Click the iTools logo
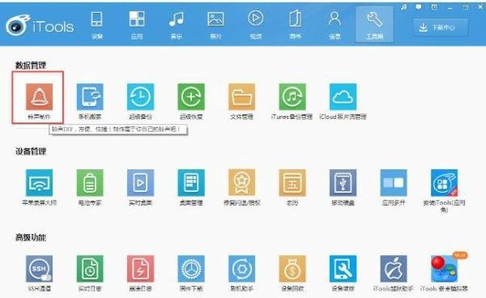486x298 pixels. [x=40, y=25]
